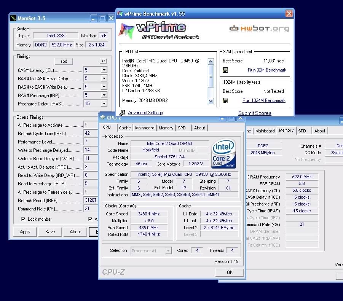343x301 pixels.
Task: Open the Mainboard tab in front CPU-Z
Action: [145, 128]
